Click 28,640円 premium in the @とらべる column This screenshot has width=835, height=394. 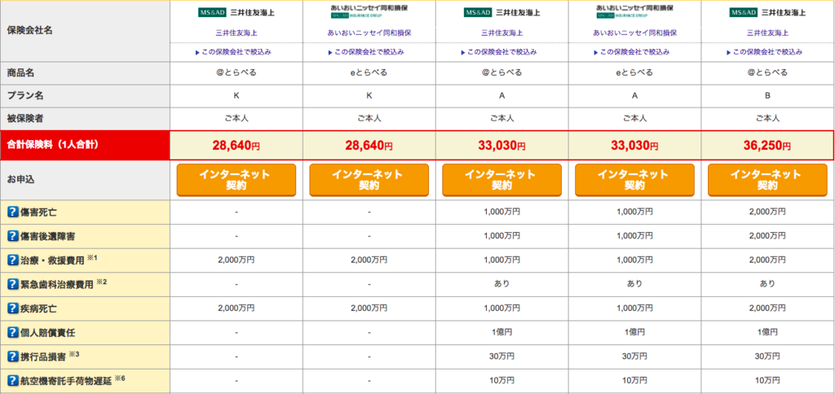pyautogui.click(x=236, y=145)
